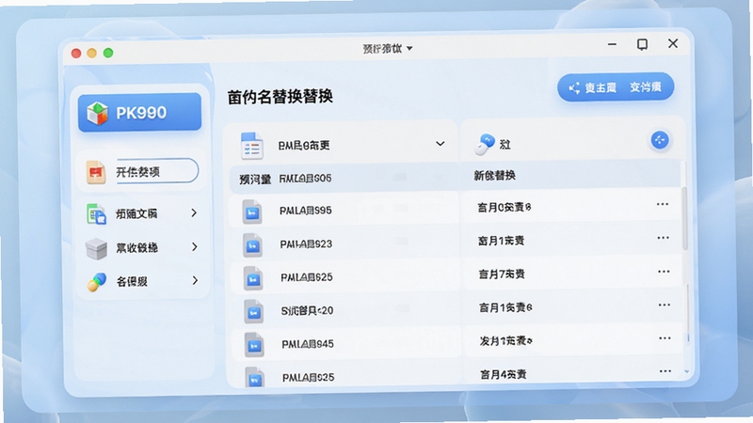This screenshot has height=423, width=753.
Task: Expand the sidebar chevron next to the gray box item
Action: (195, 247)
